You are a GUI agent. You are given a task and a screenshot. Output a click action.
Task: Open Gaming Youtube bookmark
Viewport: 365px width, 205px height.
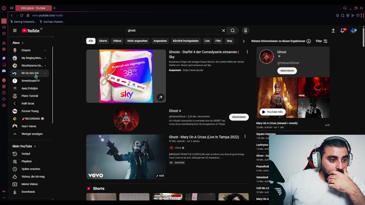click(x=23, y=22)
